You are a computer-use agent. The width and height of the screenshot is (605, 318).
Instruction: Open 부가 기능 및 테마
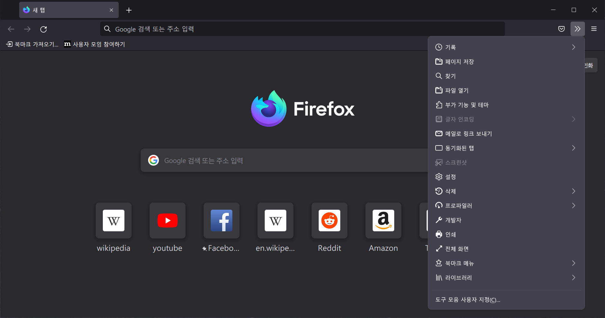[x=506, y=105]
